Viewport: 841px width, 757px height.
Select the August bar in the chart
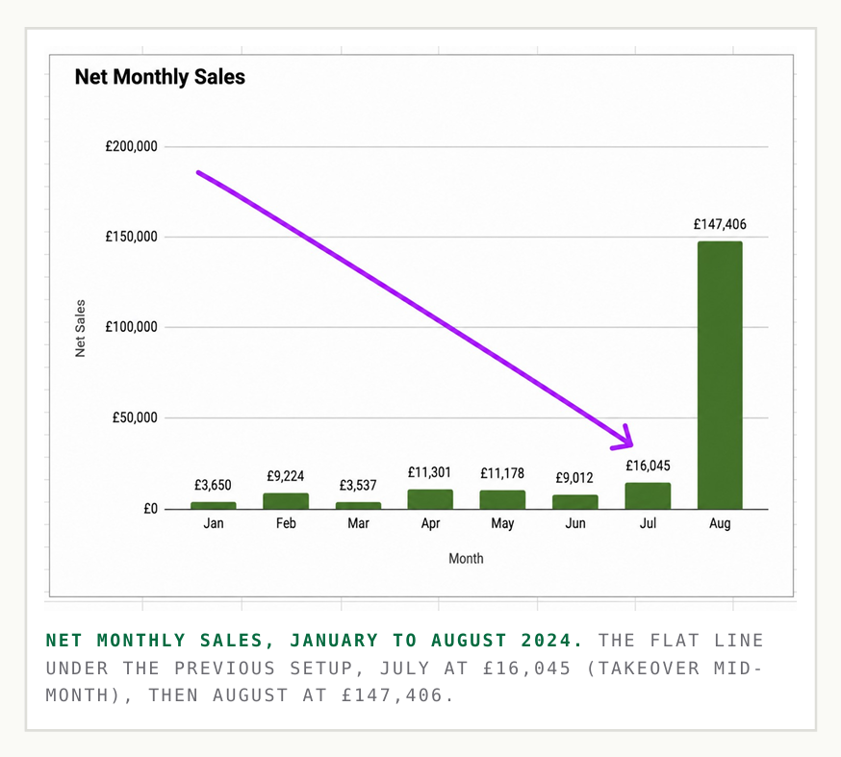click(x=720, y=375)
